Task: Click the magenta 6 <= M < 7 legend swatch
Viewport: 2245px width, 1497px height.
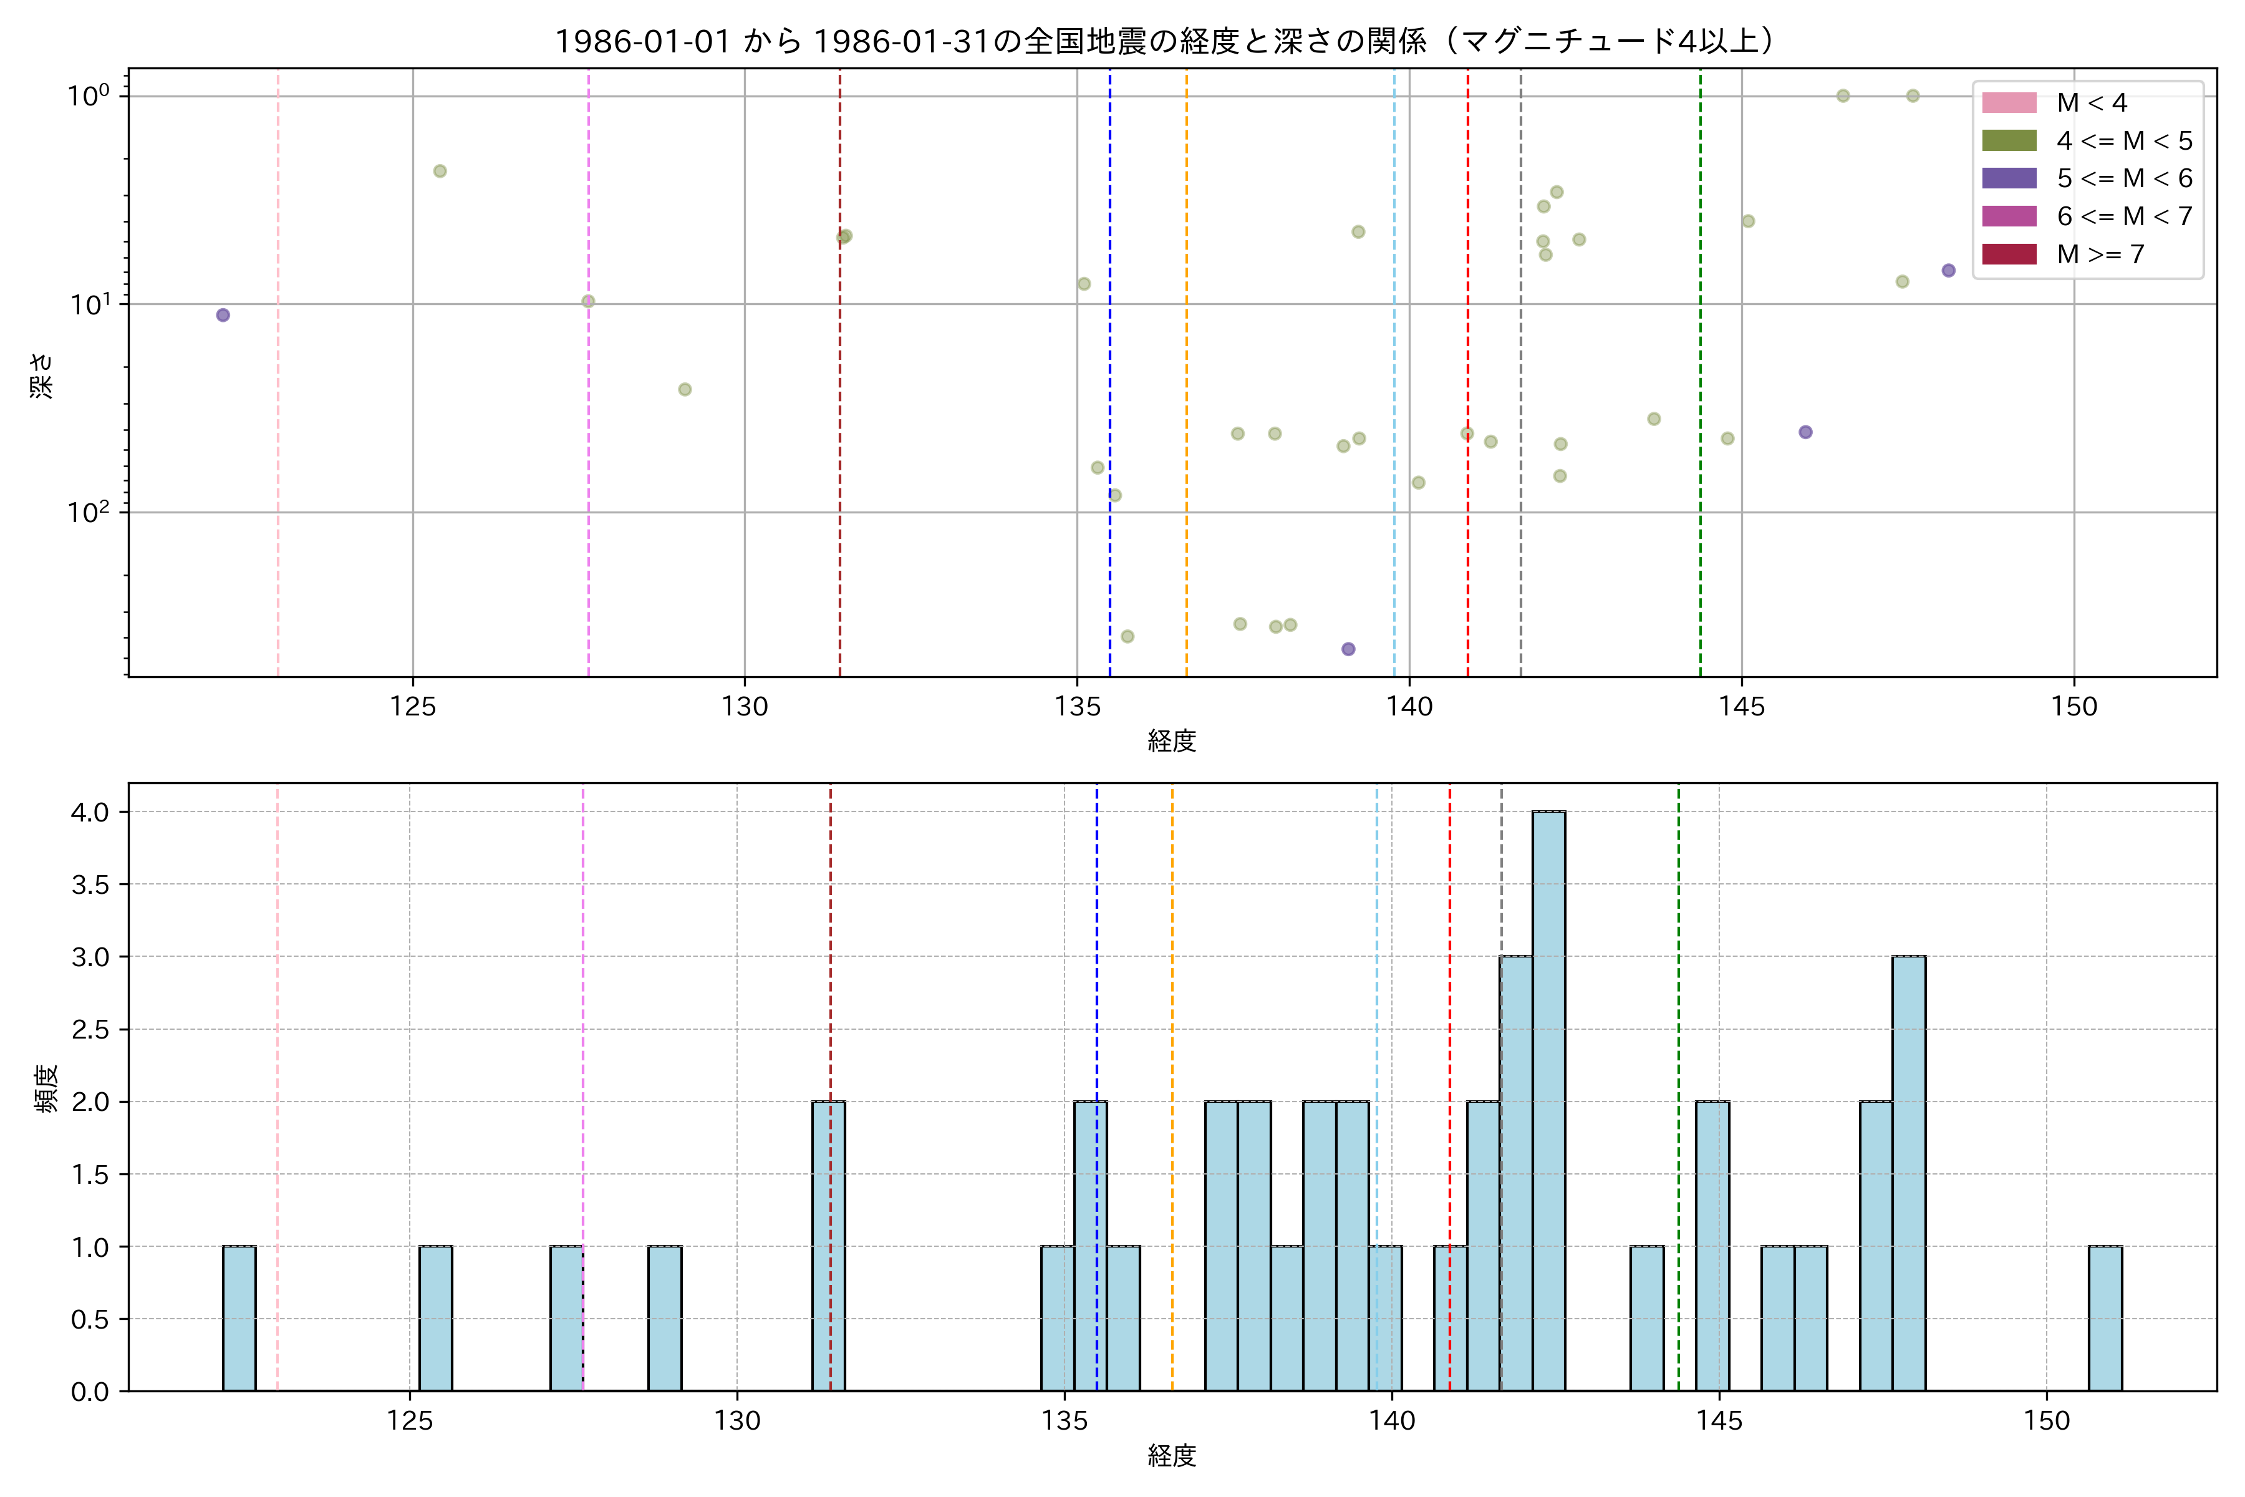Action: click(x=2008, y=216)
